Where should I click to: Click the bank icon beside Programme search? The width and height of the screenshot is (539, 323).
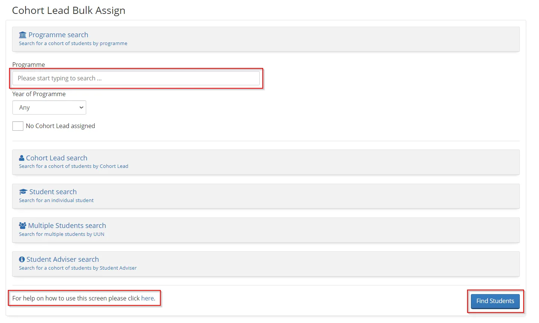pos(23,35)
